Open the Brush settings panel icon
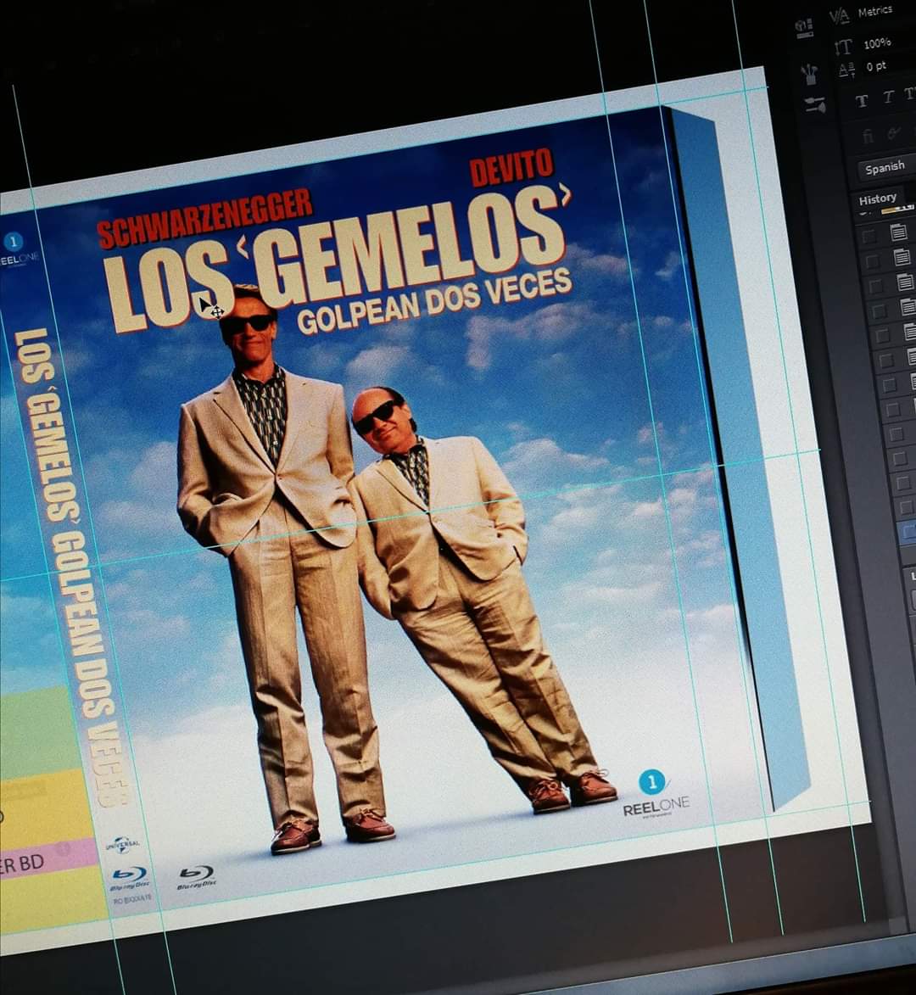 (x=815, y=105)
